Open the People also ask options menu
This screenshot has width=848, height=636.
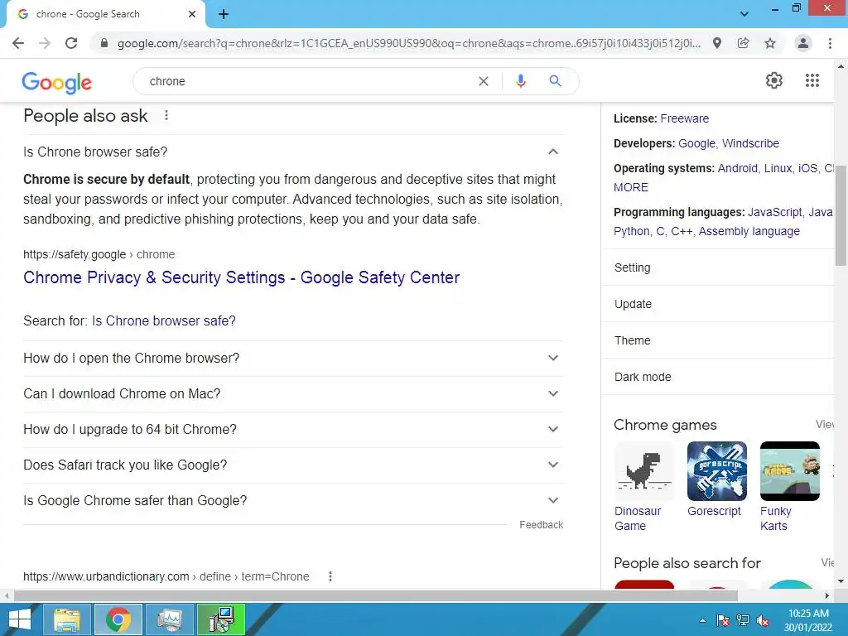coord(166,115)
